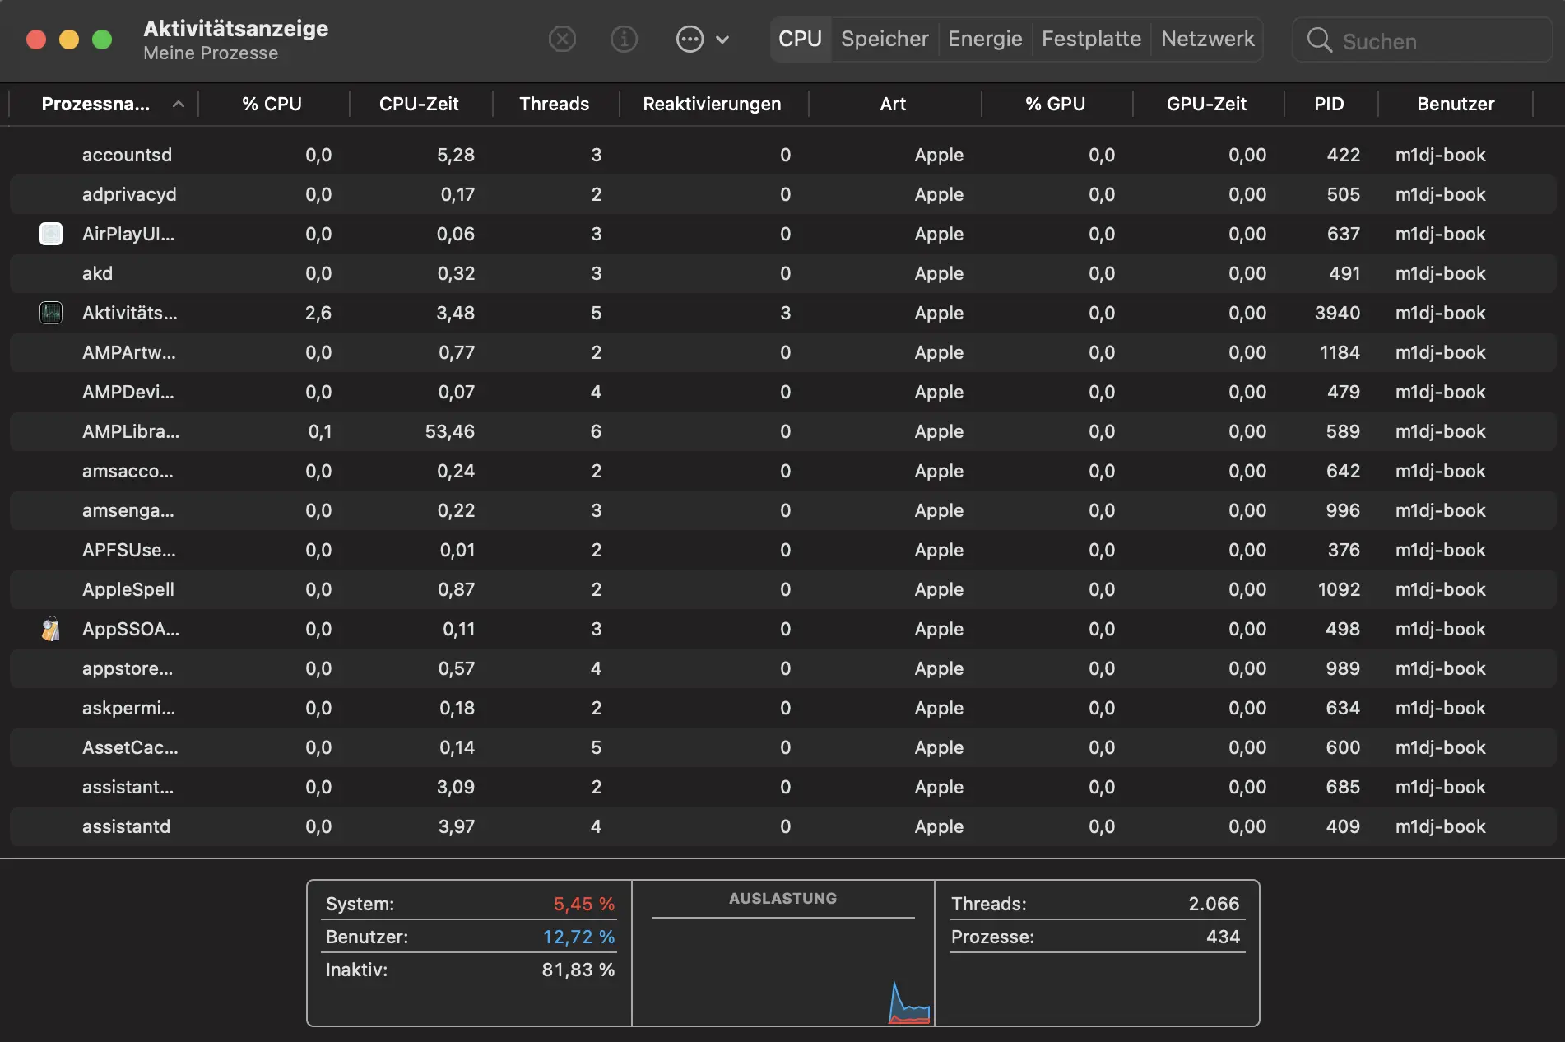Image resolution: width=1565 pixels, height=1042 pixels.
Task: Click the green fullscreen window button
Action: click(102, 40)
